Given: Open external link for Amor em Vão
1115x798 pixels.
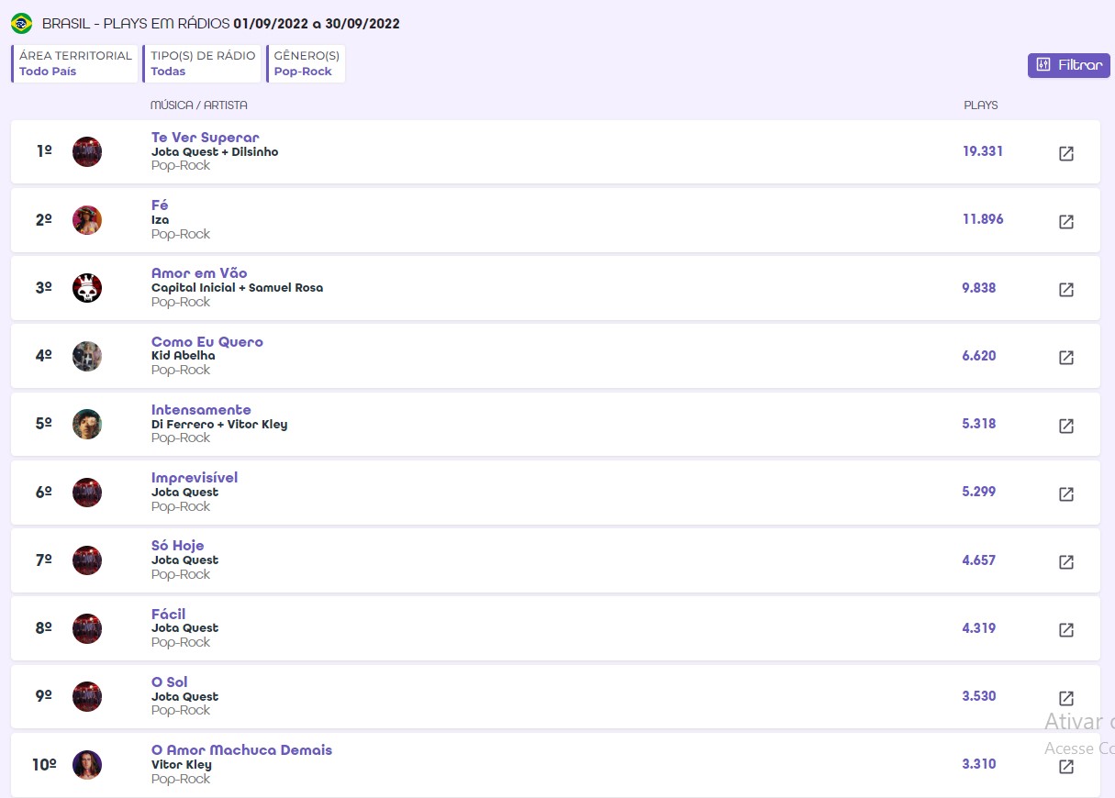Looking at the screenshot, I should pyautogui.click(x=1066, y=289).
